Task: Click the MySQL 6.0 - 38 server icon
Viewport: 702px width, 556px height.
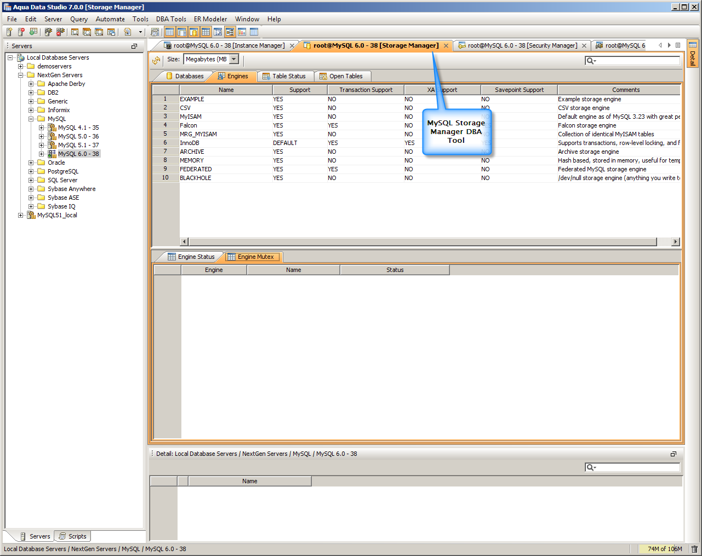Action: point(52,154)
